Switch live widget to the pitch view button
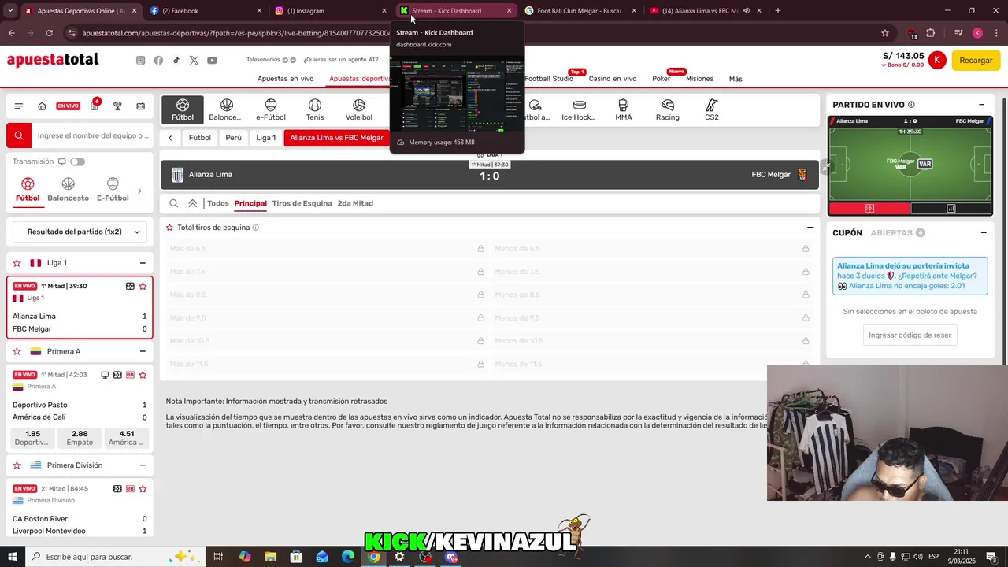The image size is (1008, 567). coord(869,209)
